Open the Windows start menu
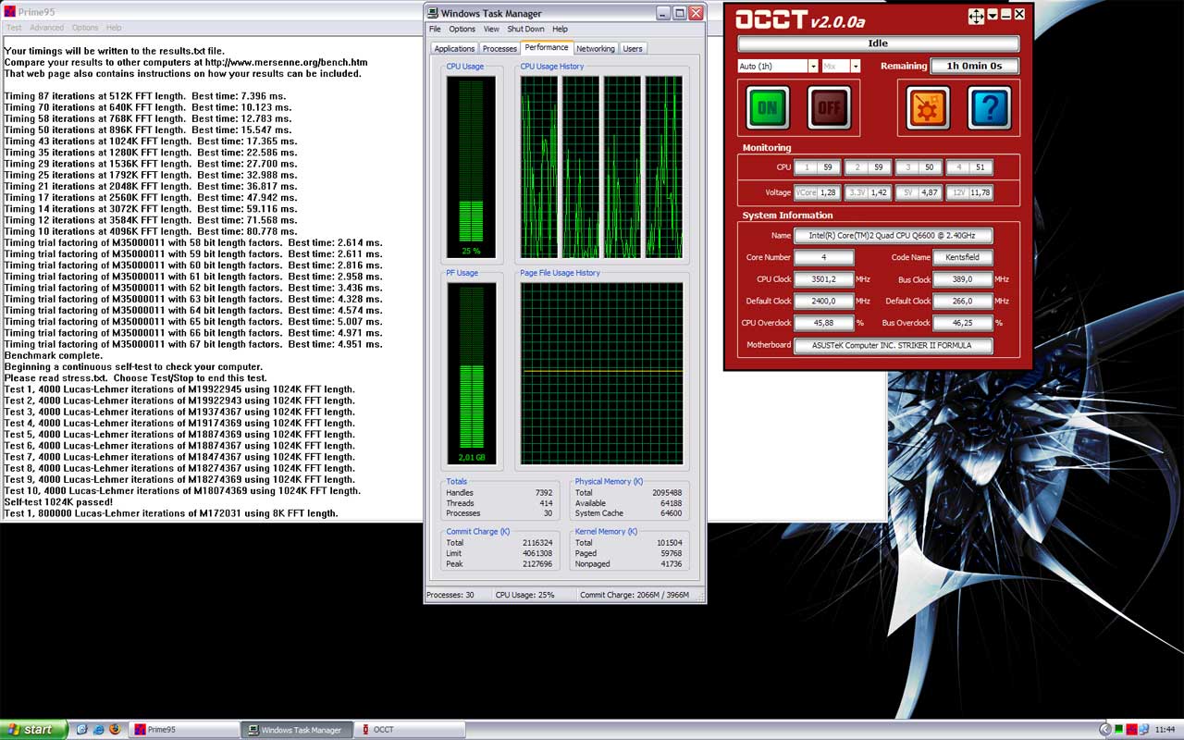This screenshot has width=1184, height=740. [33, 729]
